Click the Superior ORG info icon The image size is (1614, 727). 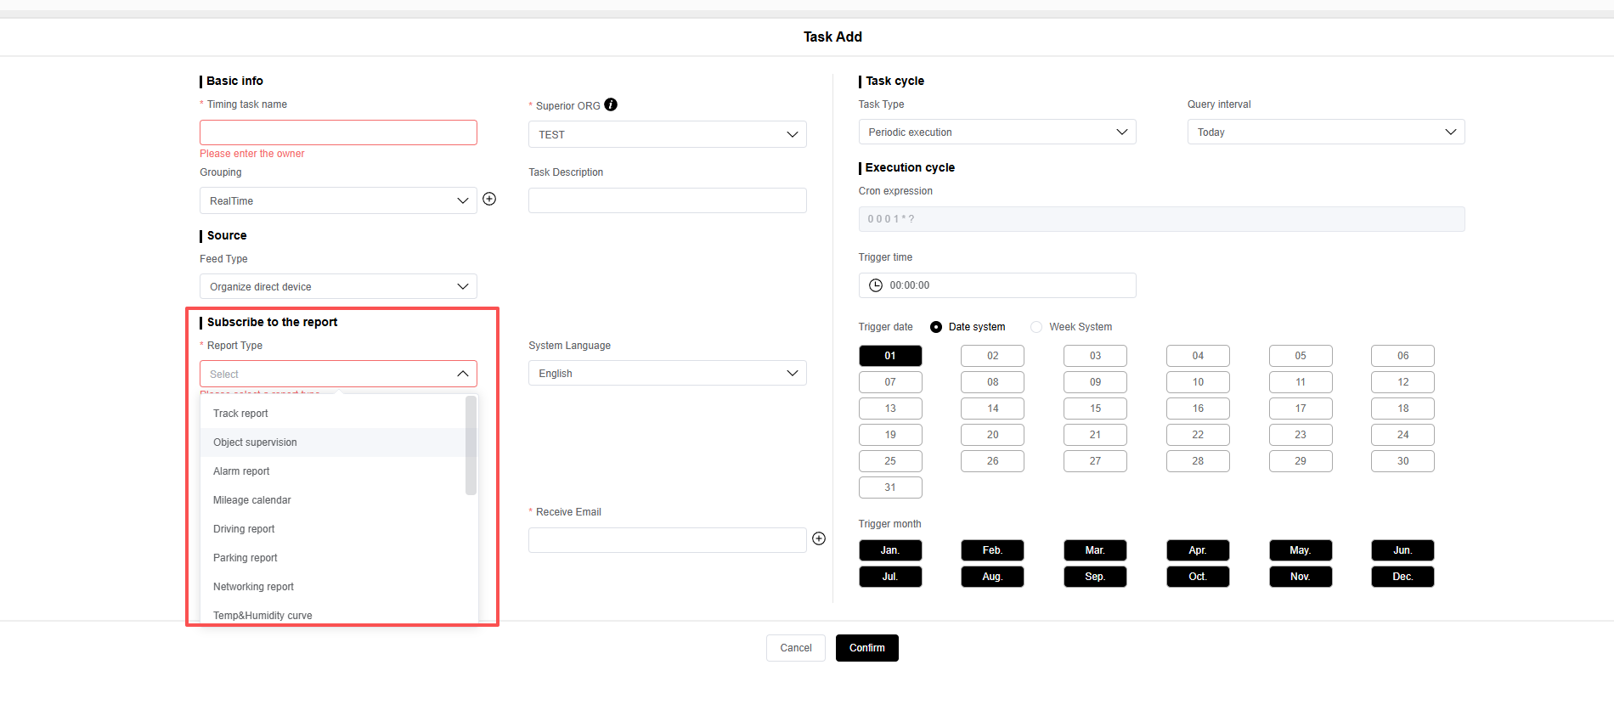[611, 104]
